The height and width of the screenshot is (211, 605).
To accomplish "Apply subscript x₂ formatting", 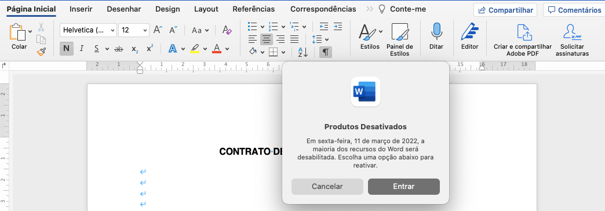I will 134,49.
